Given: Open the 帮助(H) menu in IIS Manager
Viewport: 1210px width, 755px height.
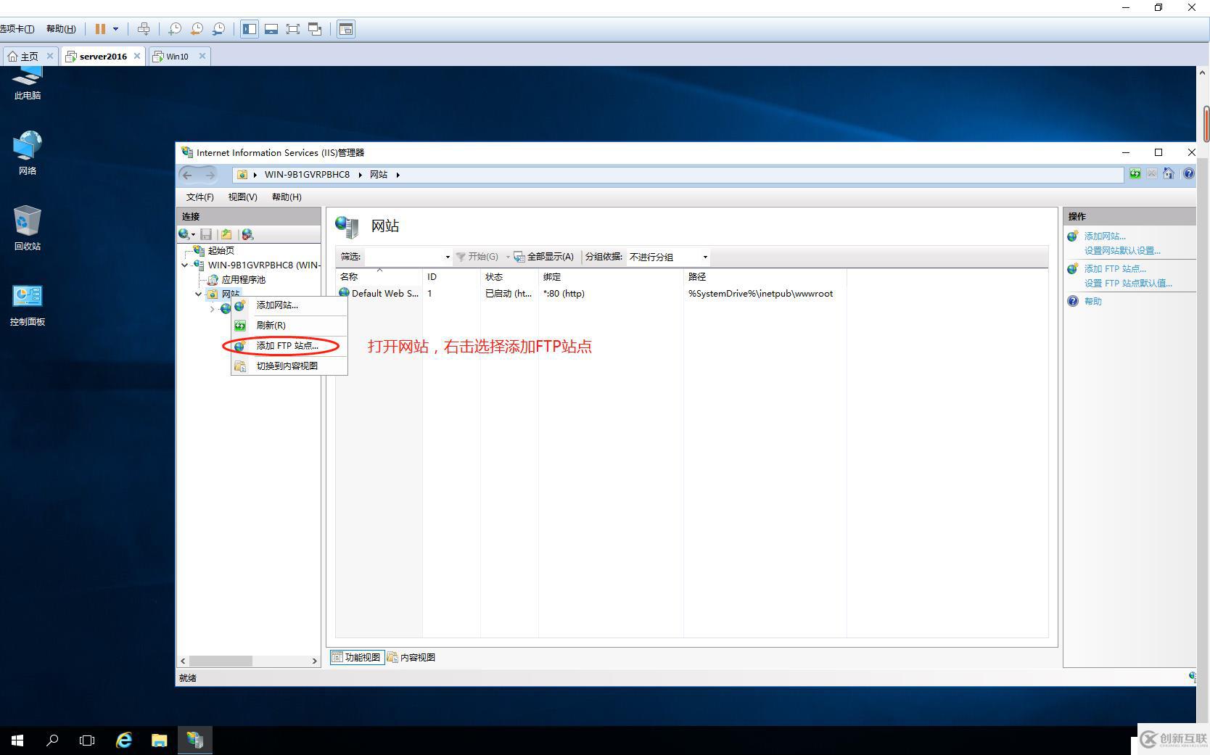Looking at the screenshot, I should [x=287, y=197].
